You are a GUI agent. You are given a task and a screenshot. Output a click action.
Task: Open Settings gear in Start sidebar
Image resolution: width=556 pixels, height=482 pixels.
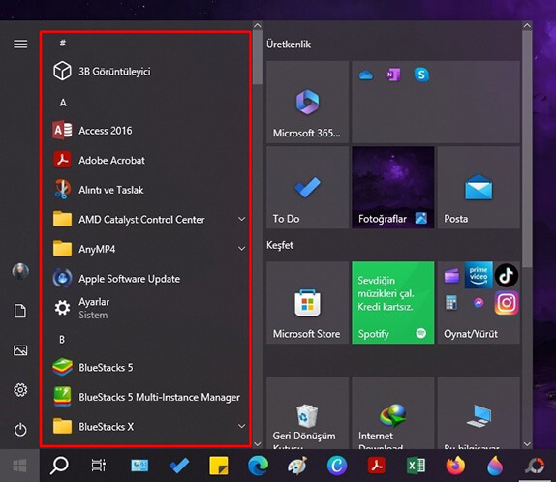coord(20,390)
